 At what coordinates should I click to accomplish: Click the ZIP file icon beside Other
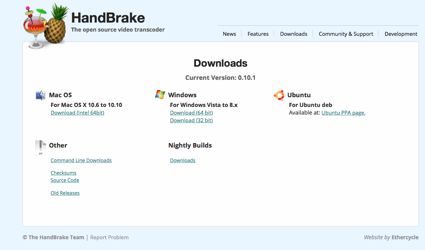click(41, 147)
